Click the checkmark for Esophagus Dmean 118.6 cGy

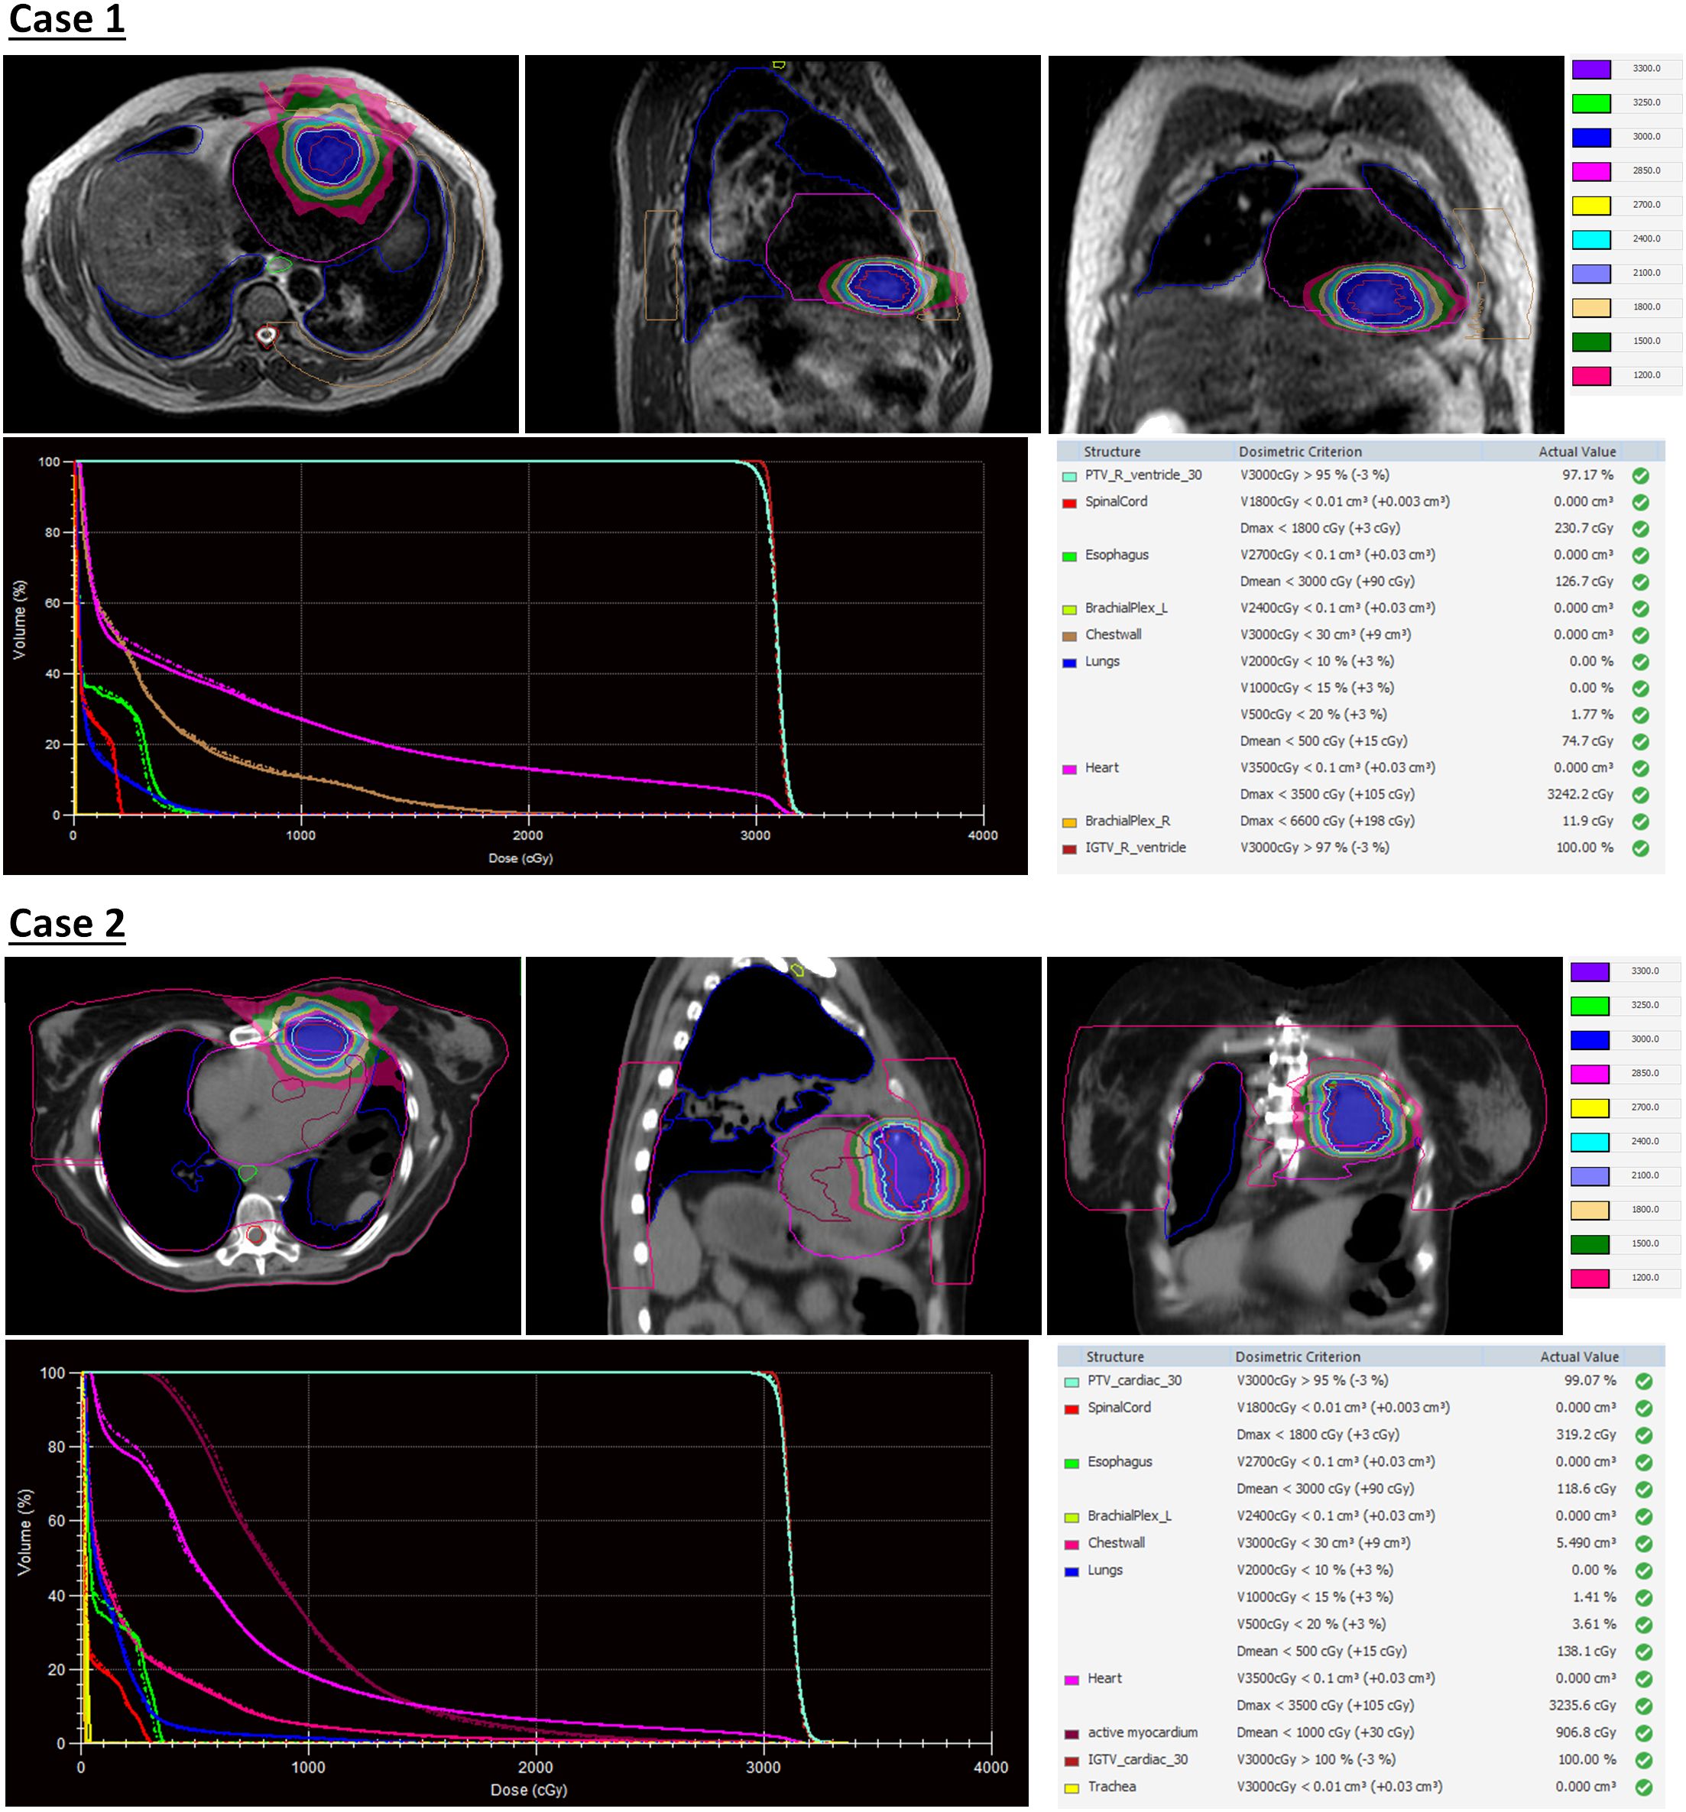pos(1643,1489)
